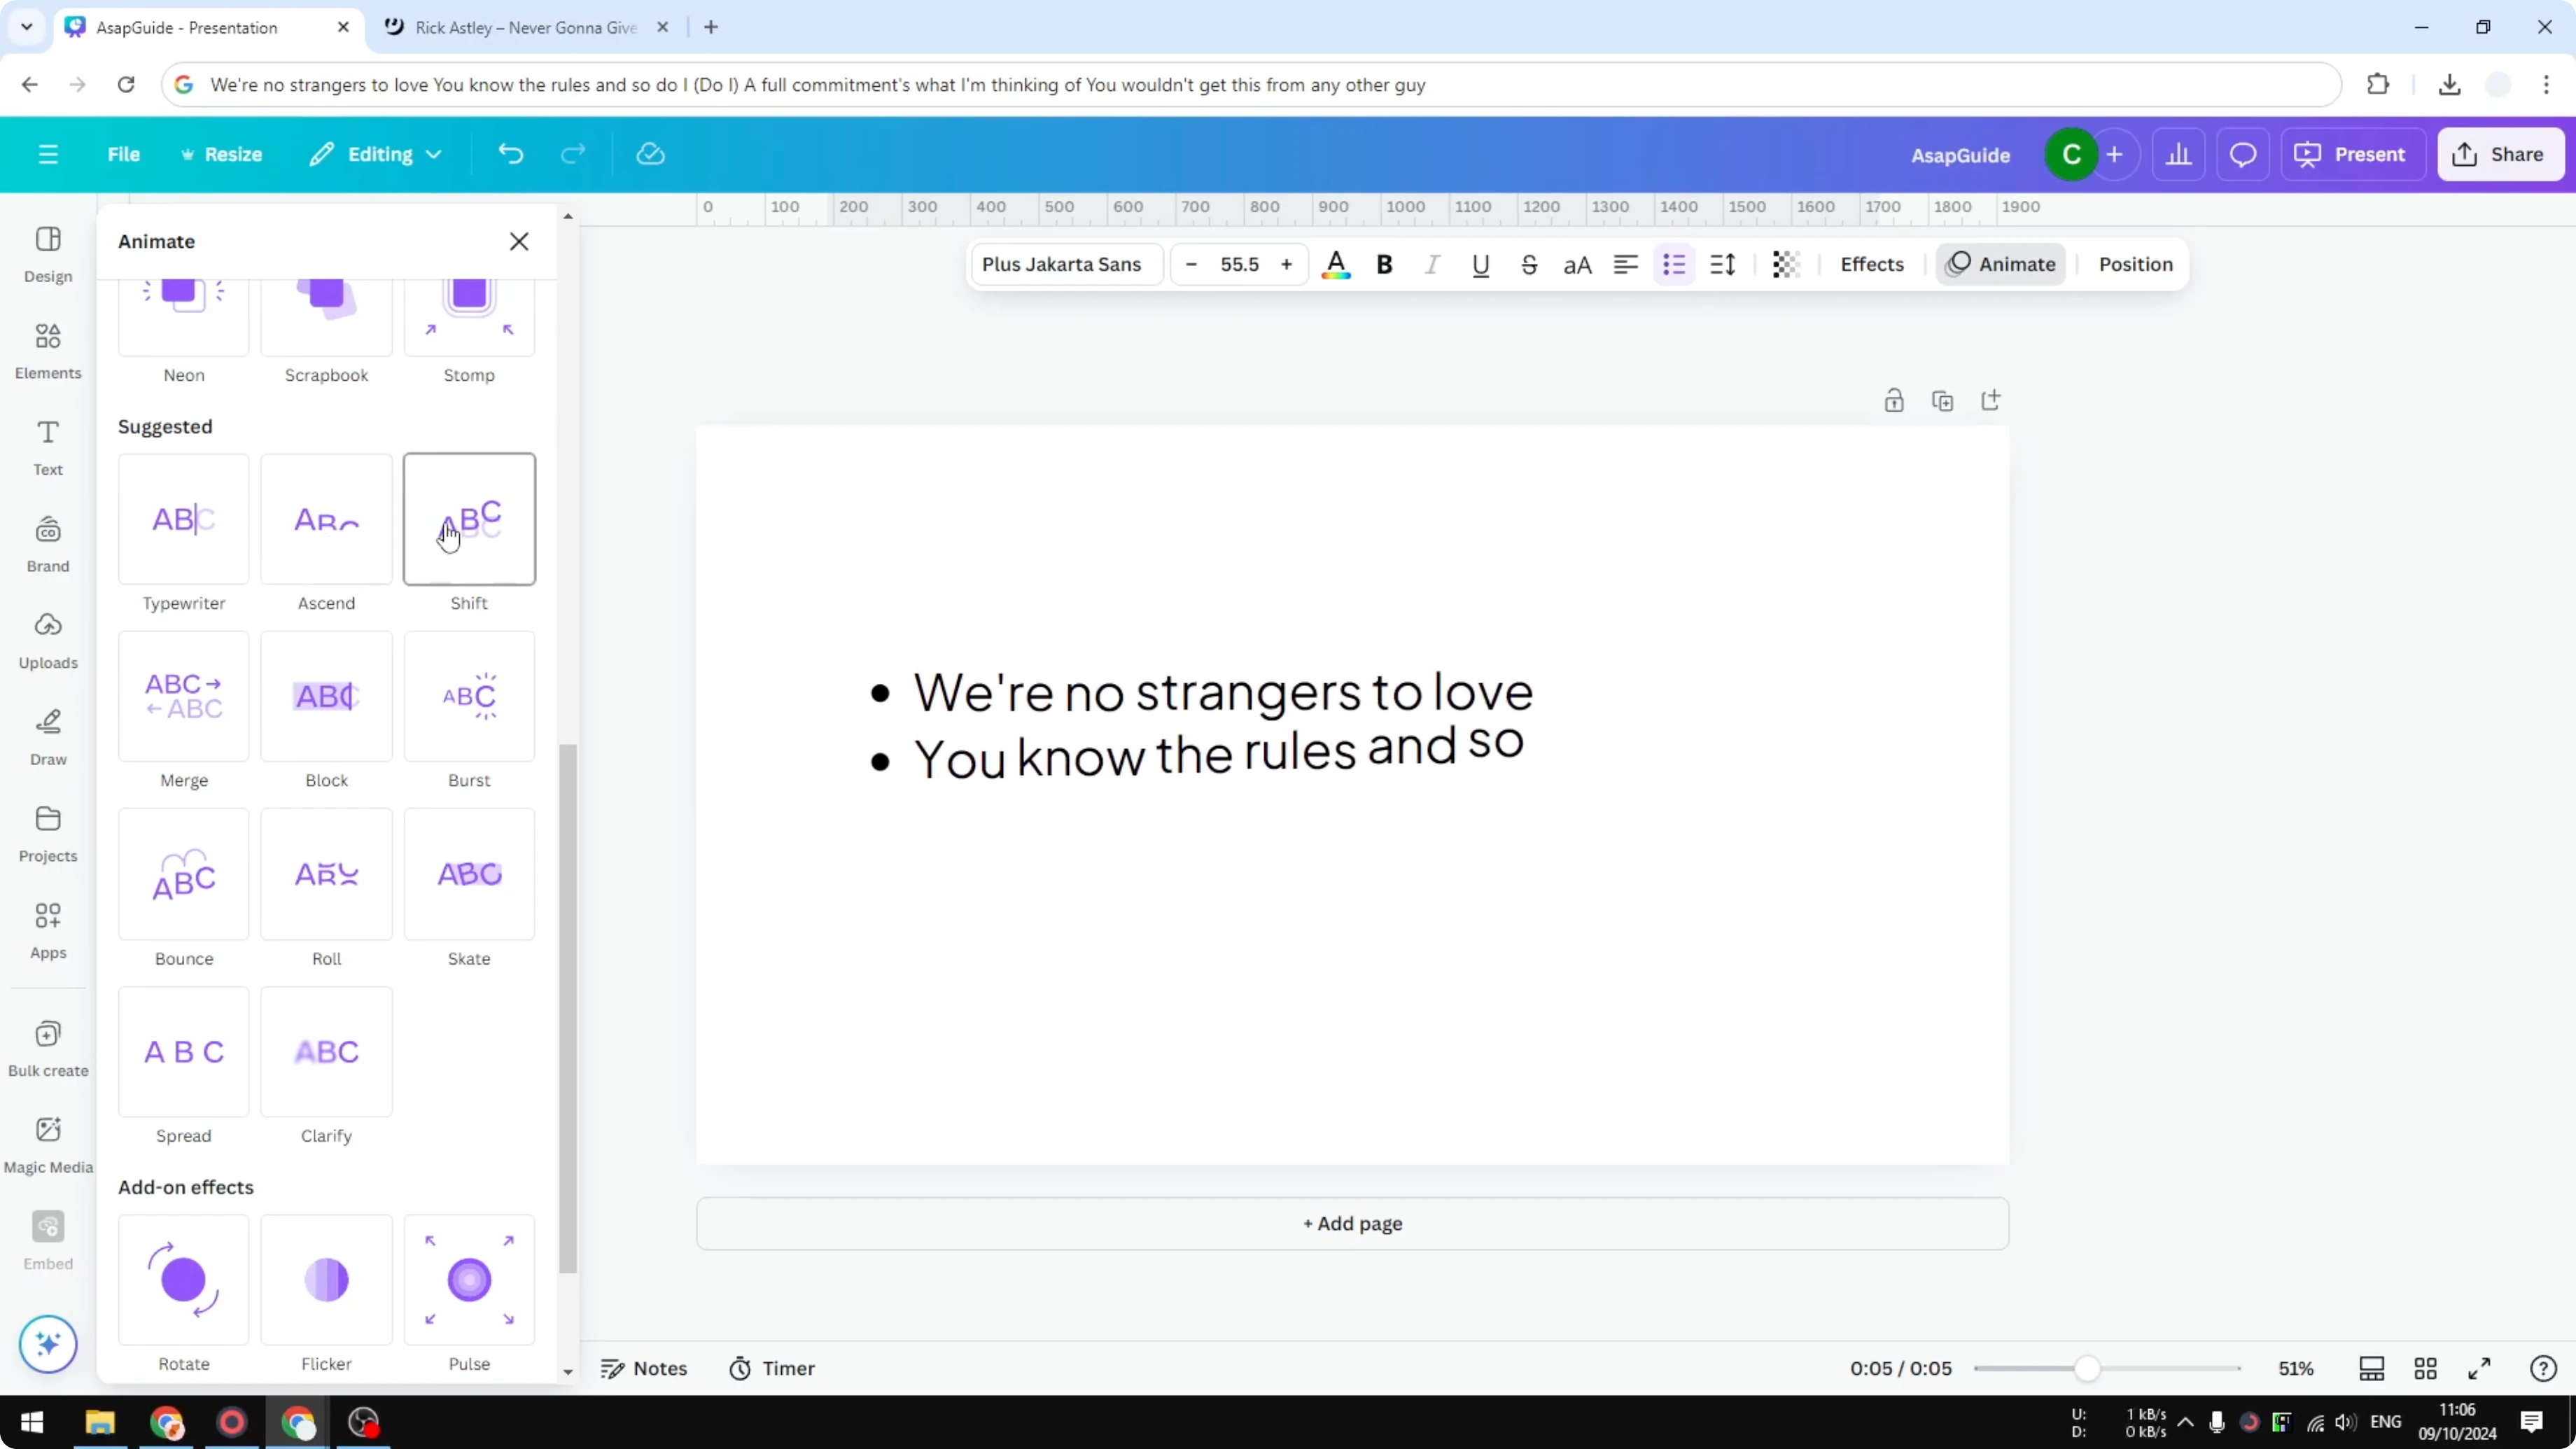The height and width of the screenshot is (1449, 2576).
Task: Undo the last action
Action: (511, 154)
